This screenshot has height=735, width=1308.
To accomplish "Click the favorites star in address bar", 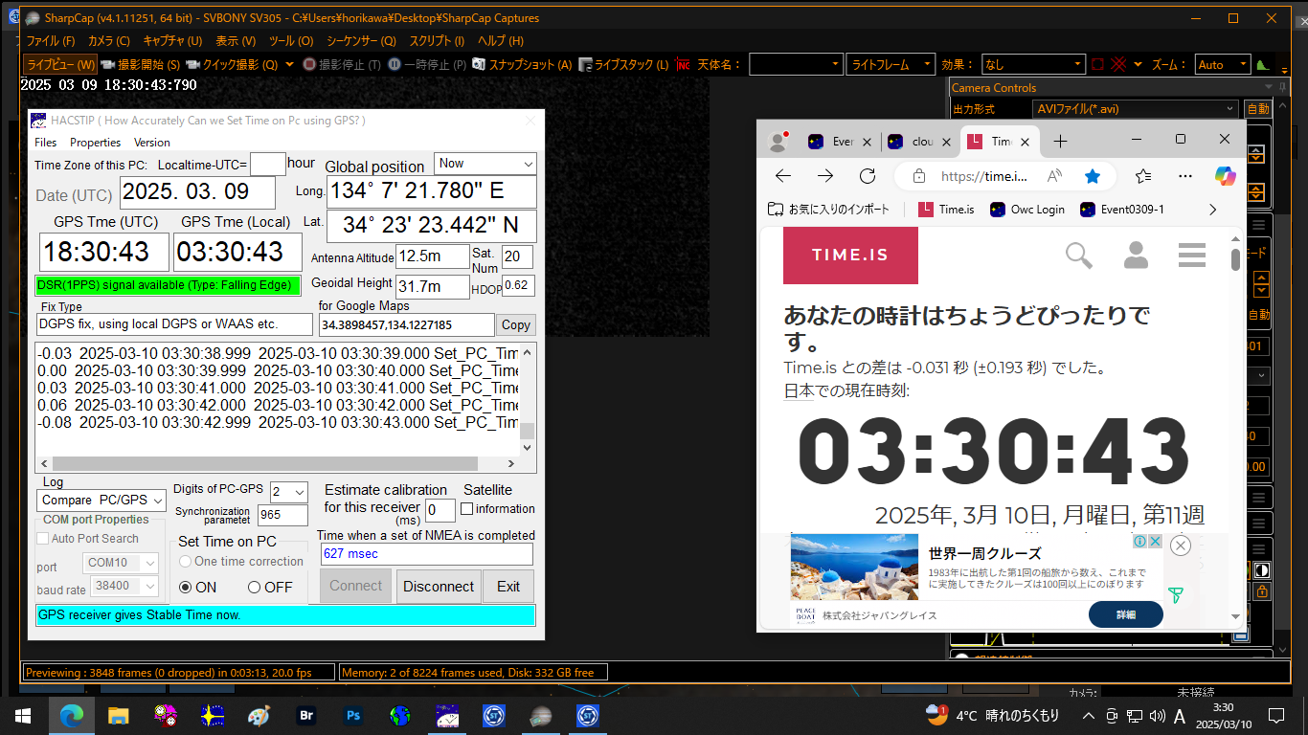I will click(1093, 176).
